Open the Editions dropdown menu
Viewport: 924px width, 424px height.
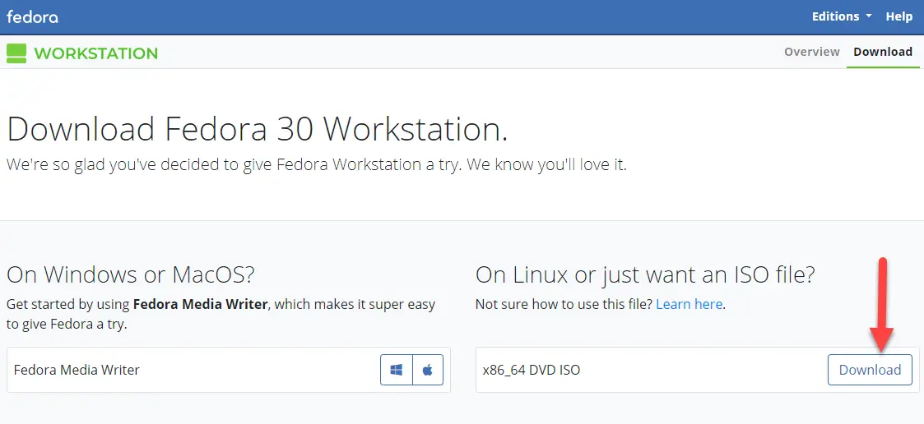[x=842, y=16]
